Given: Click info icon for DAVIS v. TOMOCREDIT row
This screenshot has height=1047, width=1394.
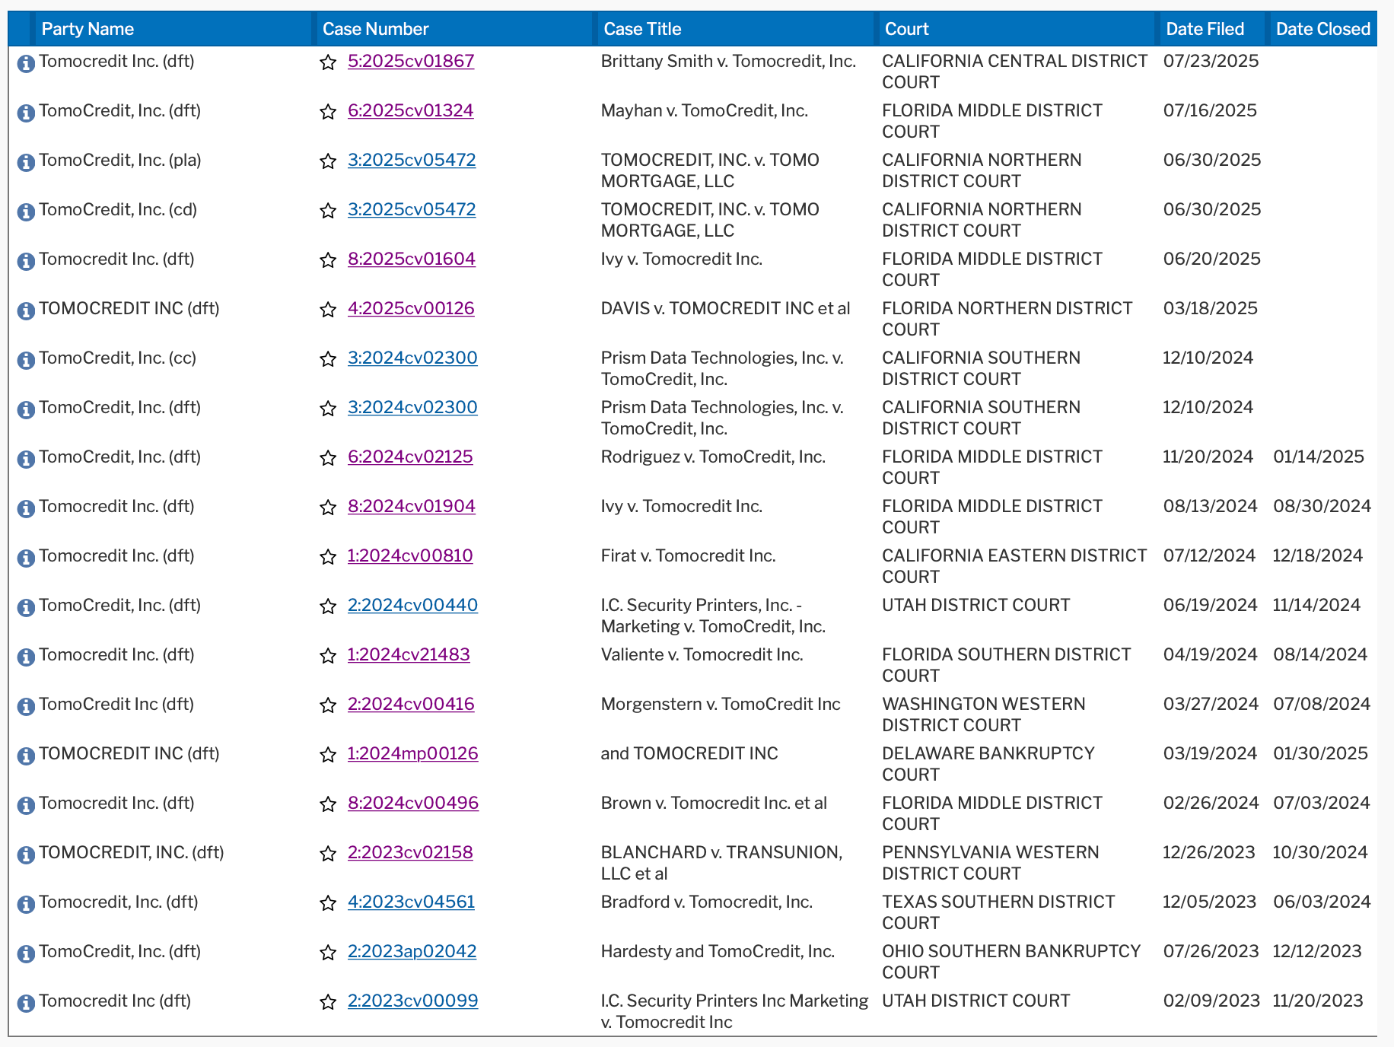Looking at the screenshot, I should click(x=26, y=310).
